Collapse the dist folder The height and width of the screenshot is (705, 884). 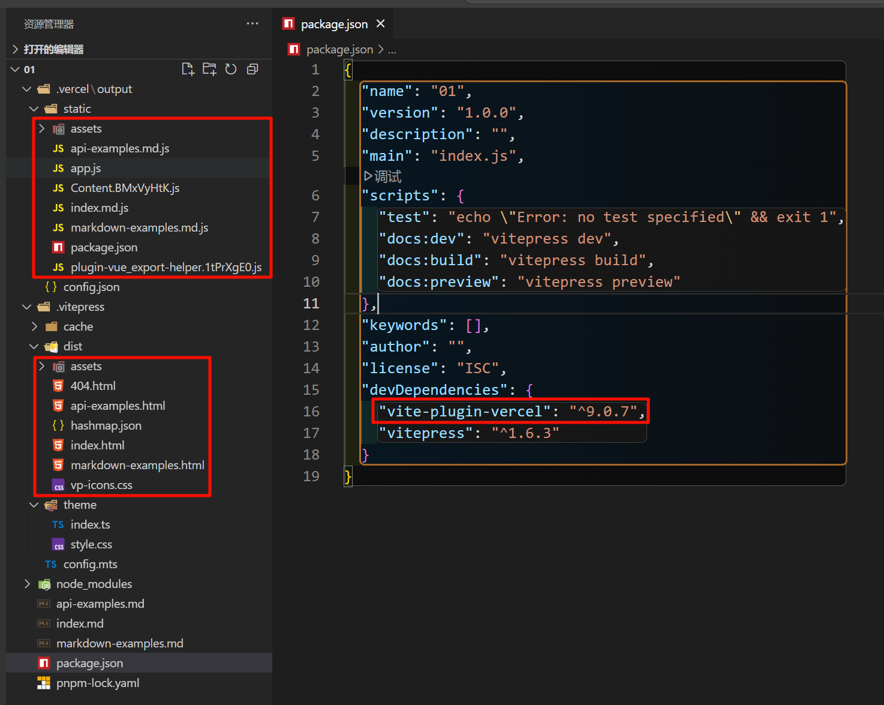(x=34, y=346)
